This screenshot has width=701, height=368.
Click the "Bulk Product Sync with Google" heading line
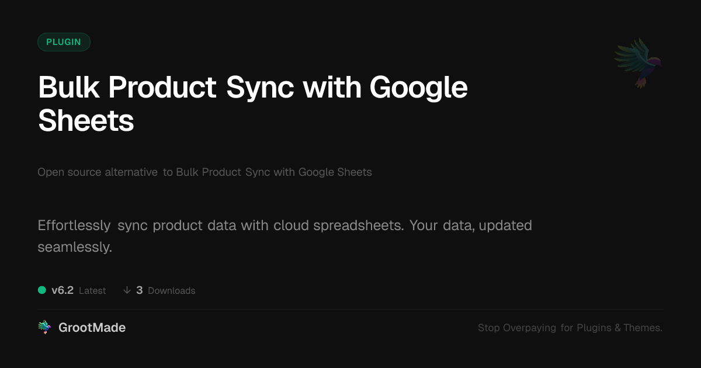click(252, 88)
